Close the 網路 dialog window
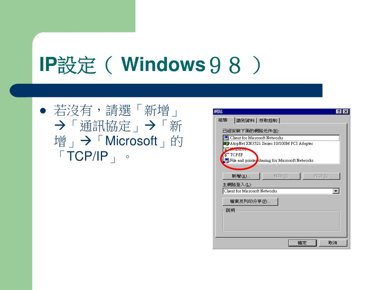The image size is (387, 290). (346, 111)
